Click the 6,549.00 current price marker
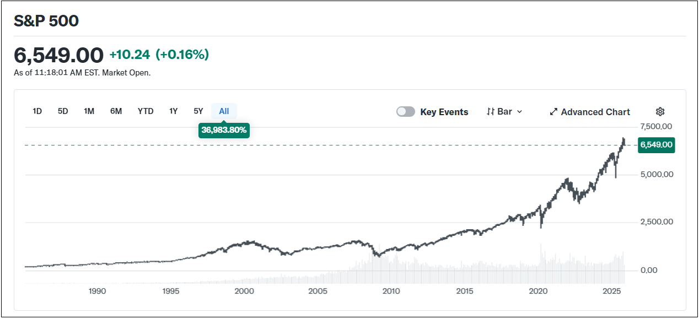 point(656,145)
